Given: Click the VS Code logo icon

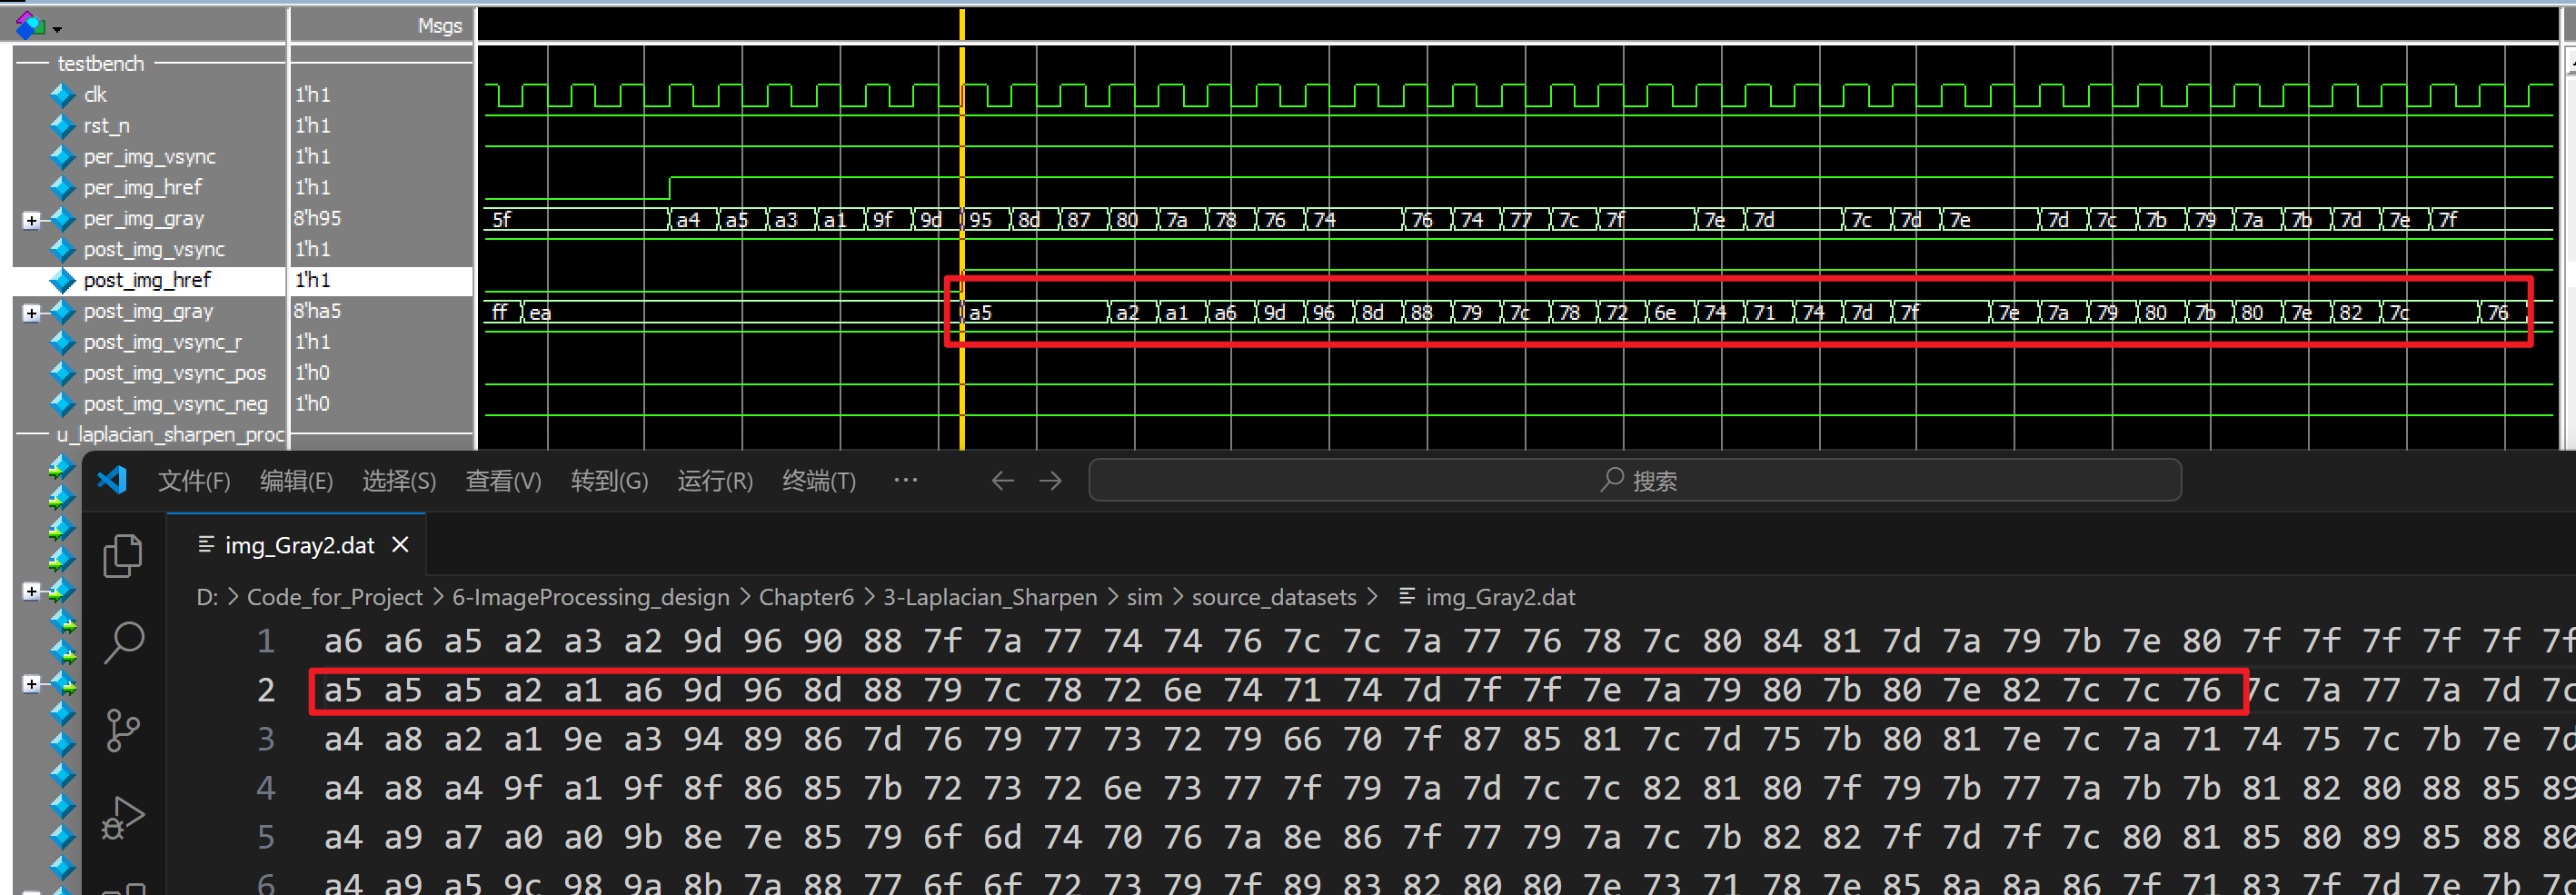Looking at the screenshot, I should [x=112, y=480].
